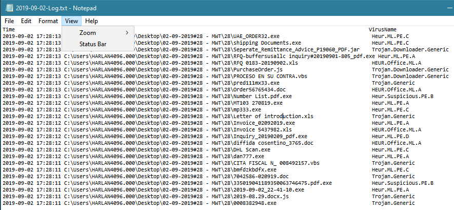Click Seperate_Remittance_Advice_P19060_PDF.jar file name
The image size is (454, 210).
pos(296,49)
